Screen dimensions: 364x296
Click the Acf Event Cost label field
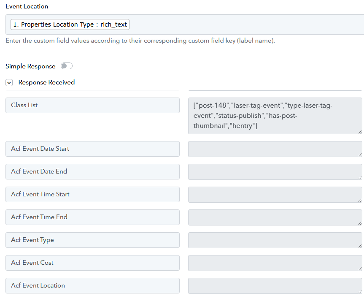(92, 263)
